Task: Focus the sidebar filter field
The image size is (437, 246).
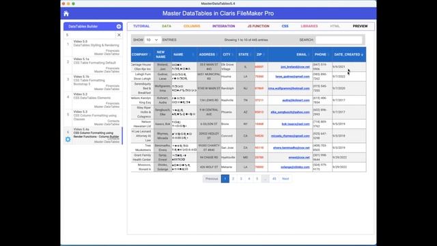Action: [x=89, y=35]
